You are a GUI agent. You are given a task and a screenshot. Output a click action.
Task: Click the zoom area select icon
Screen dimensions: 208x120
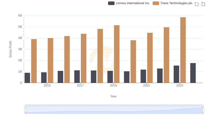pyautogui.click(x=197, y=4)
